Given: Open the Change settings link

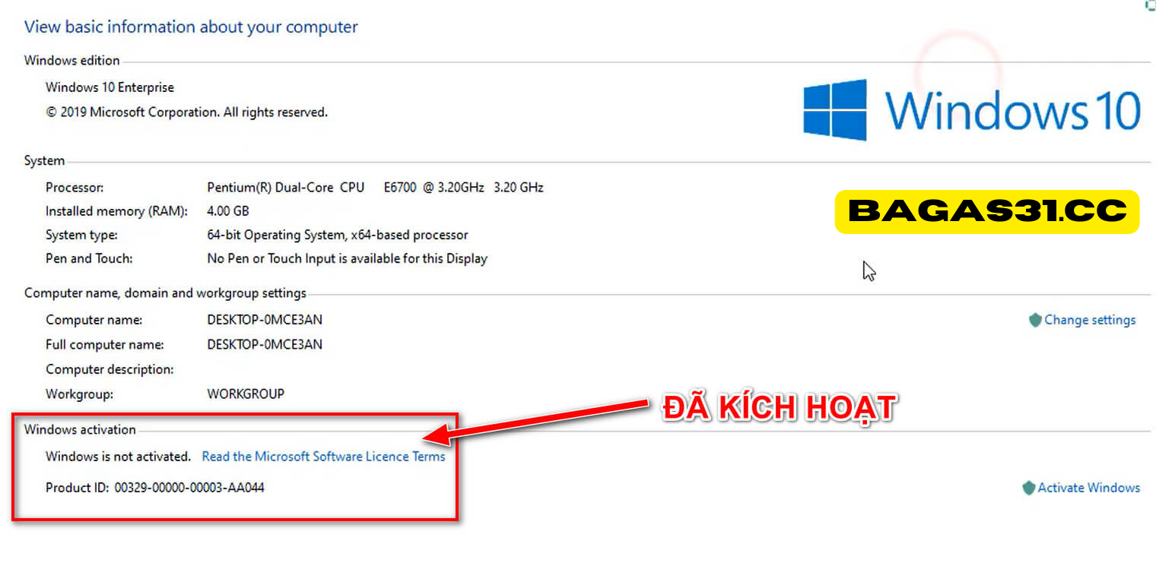Looking at the screenshot, I should click(x=1090, y=320).
